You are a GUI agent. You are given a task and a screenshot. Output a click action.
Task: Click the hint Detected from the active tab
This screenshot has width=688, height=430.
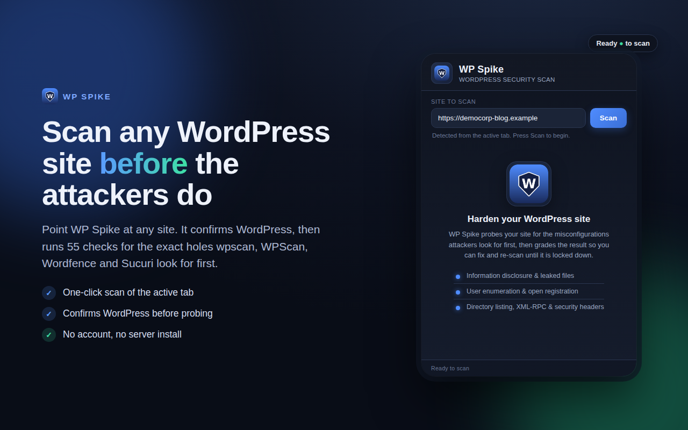pos(501,135)
